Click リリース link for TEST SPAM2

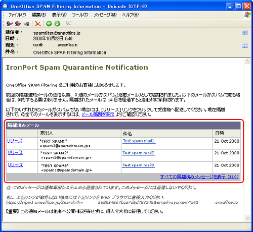(15, 152)
